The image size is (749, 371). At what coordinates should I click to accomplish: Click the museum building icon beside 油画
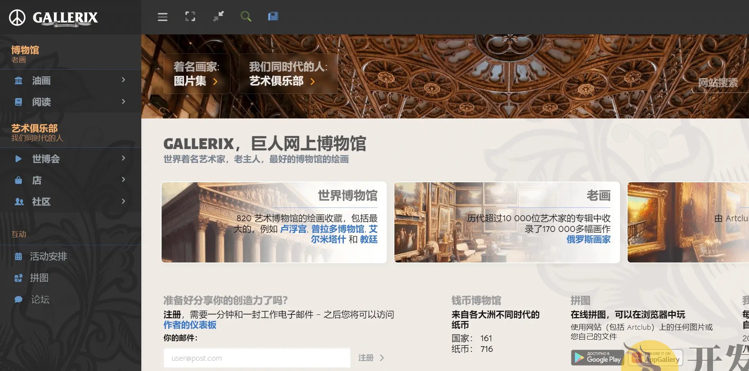[18, 81]
